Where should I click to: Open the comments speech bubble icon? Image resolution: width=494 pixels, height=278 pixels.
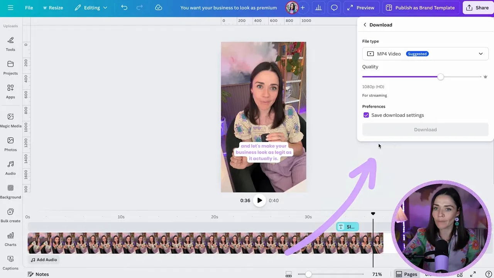pos(334,8)
